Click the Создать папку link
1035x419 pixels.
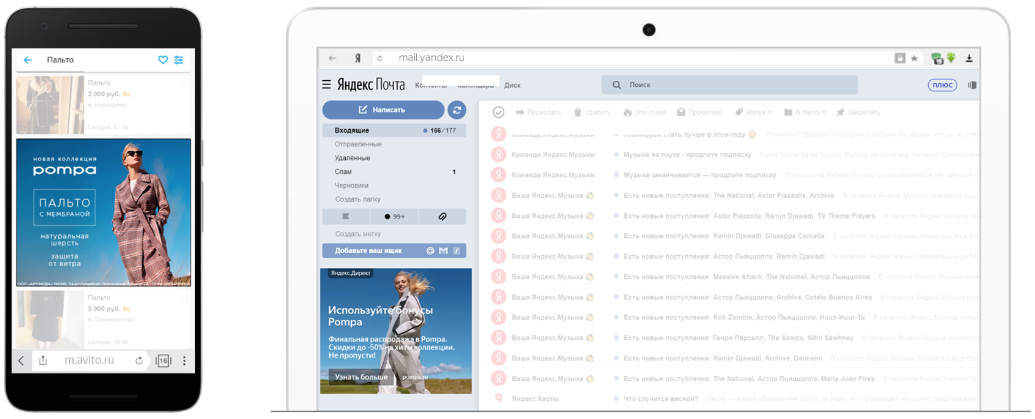point(358,199)
